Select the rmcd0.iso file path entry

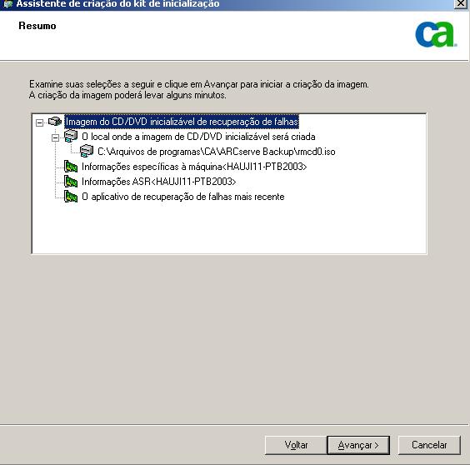(x=217, y=152)
